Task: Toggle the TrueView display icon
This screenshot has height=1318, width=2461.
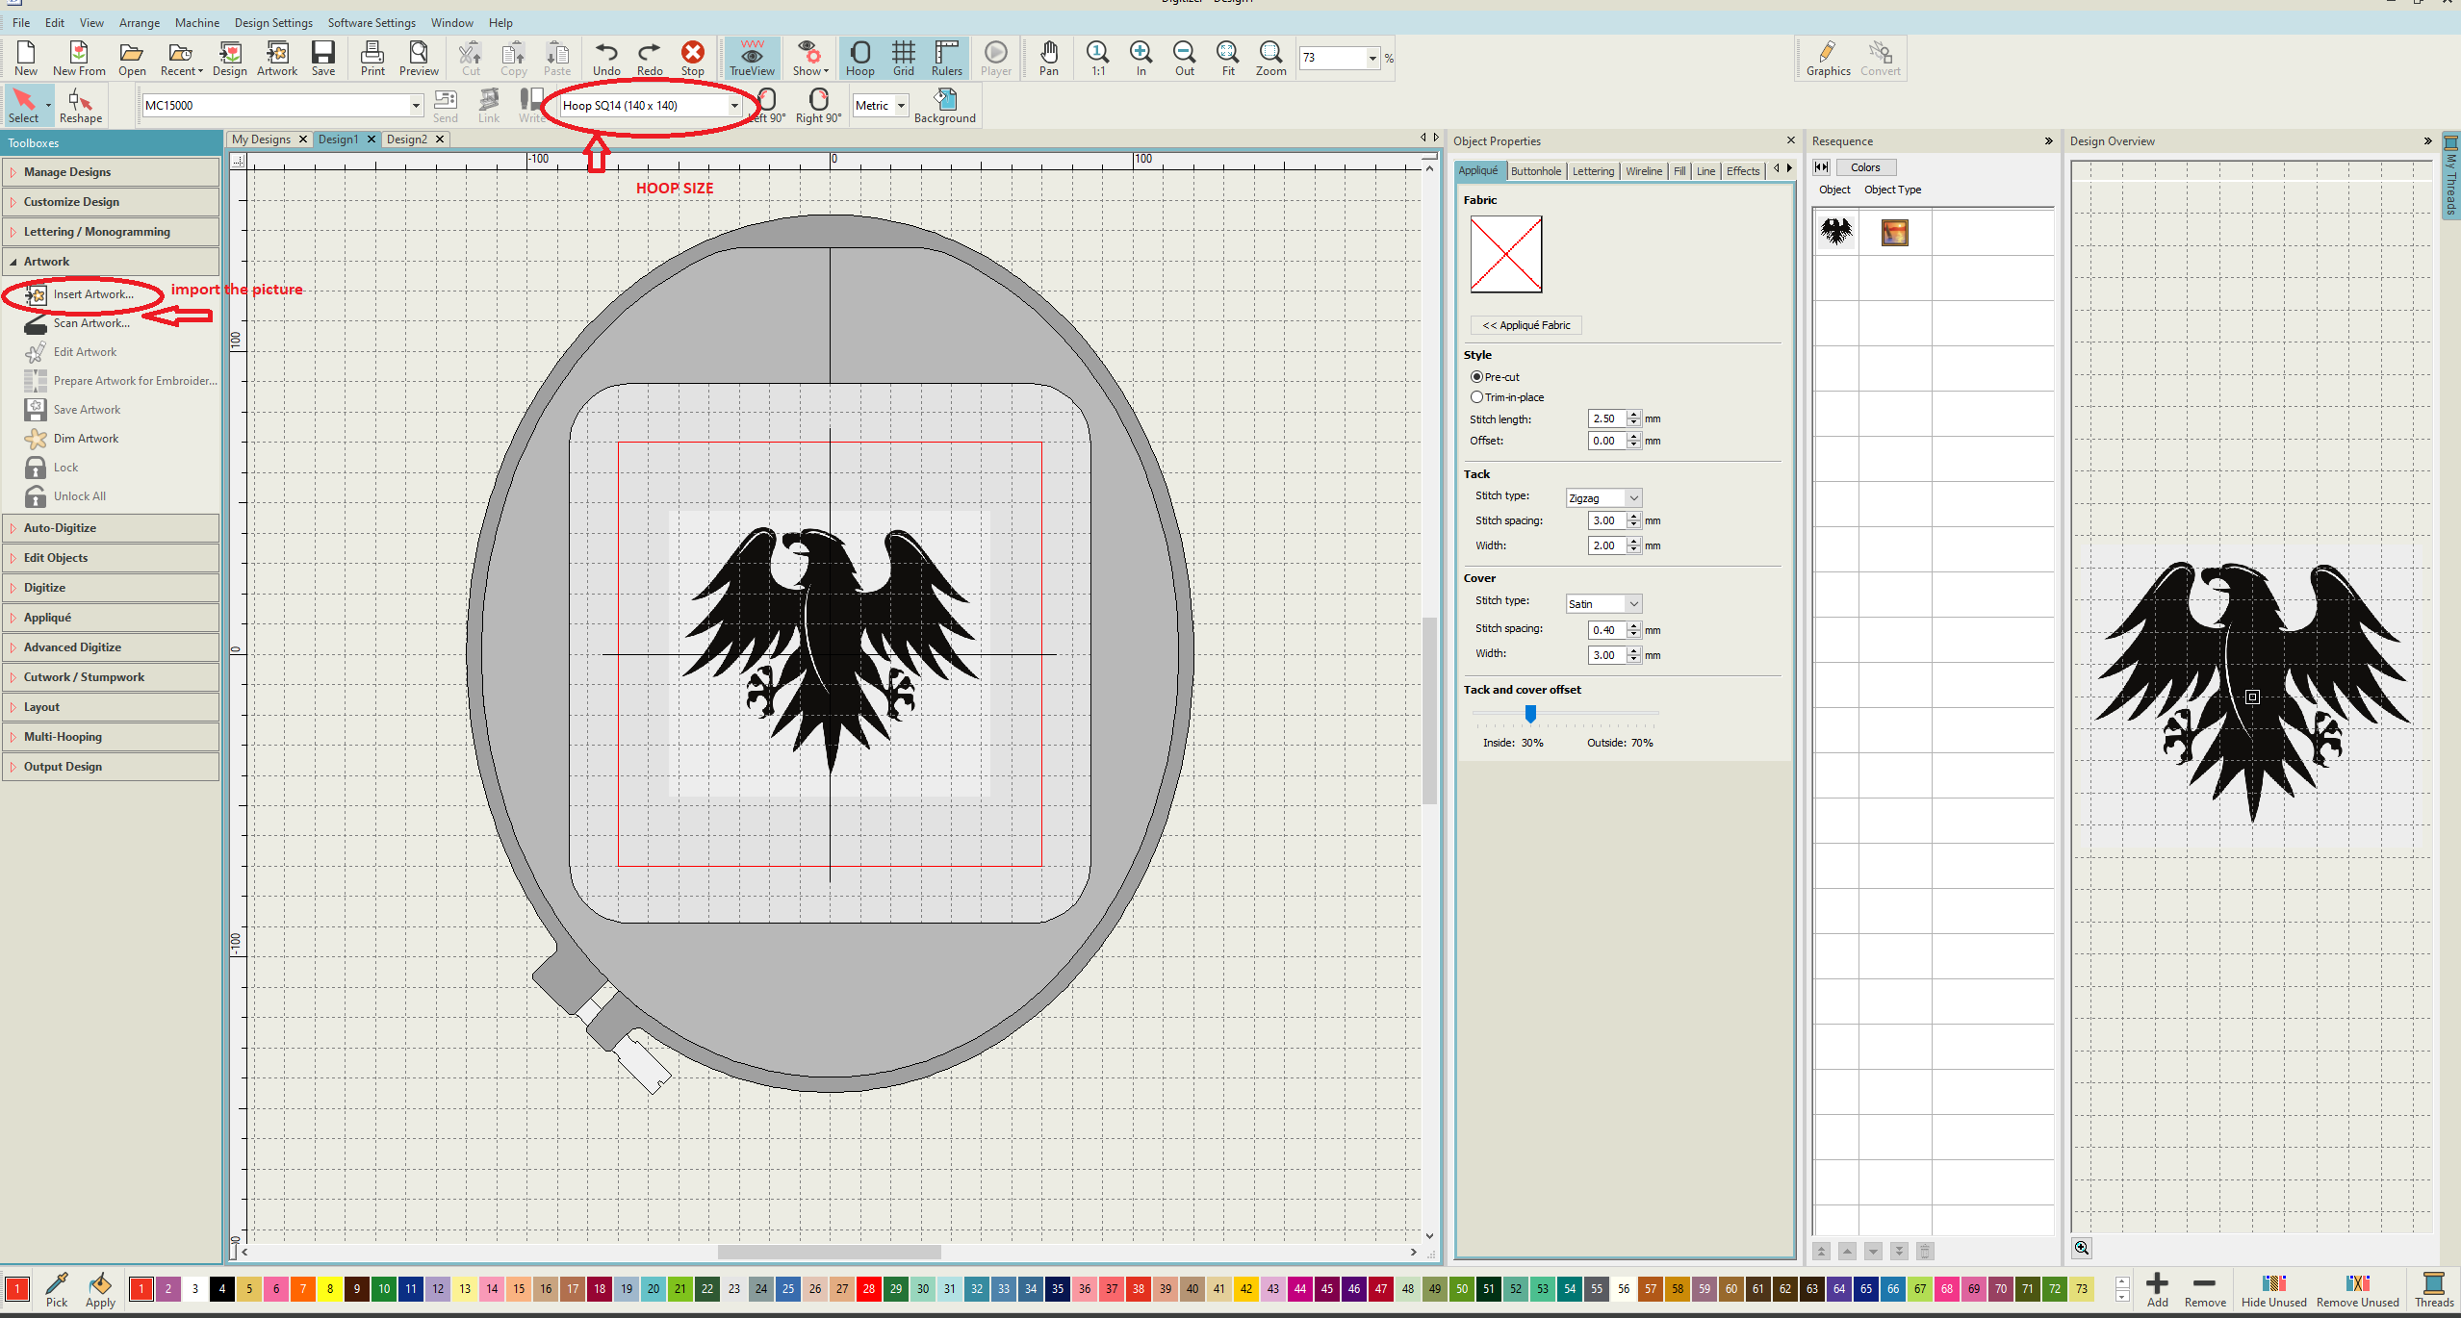Action: point(752,58)
